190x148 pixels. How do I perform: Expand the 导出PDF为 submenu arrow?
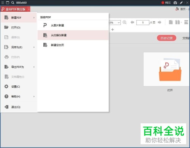34,67
